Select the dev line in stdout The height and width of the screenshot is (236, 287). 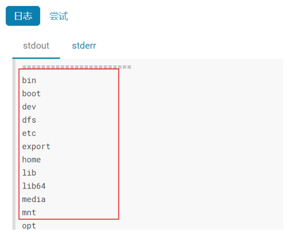pos(29,107)
